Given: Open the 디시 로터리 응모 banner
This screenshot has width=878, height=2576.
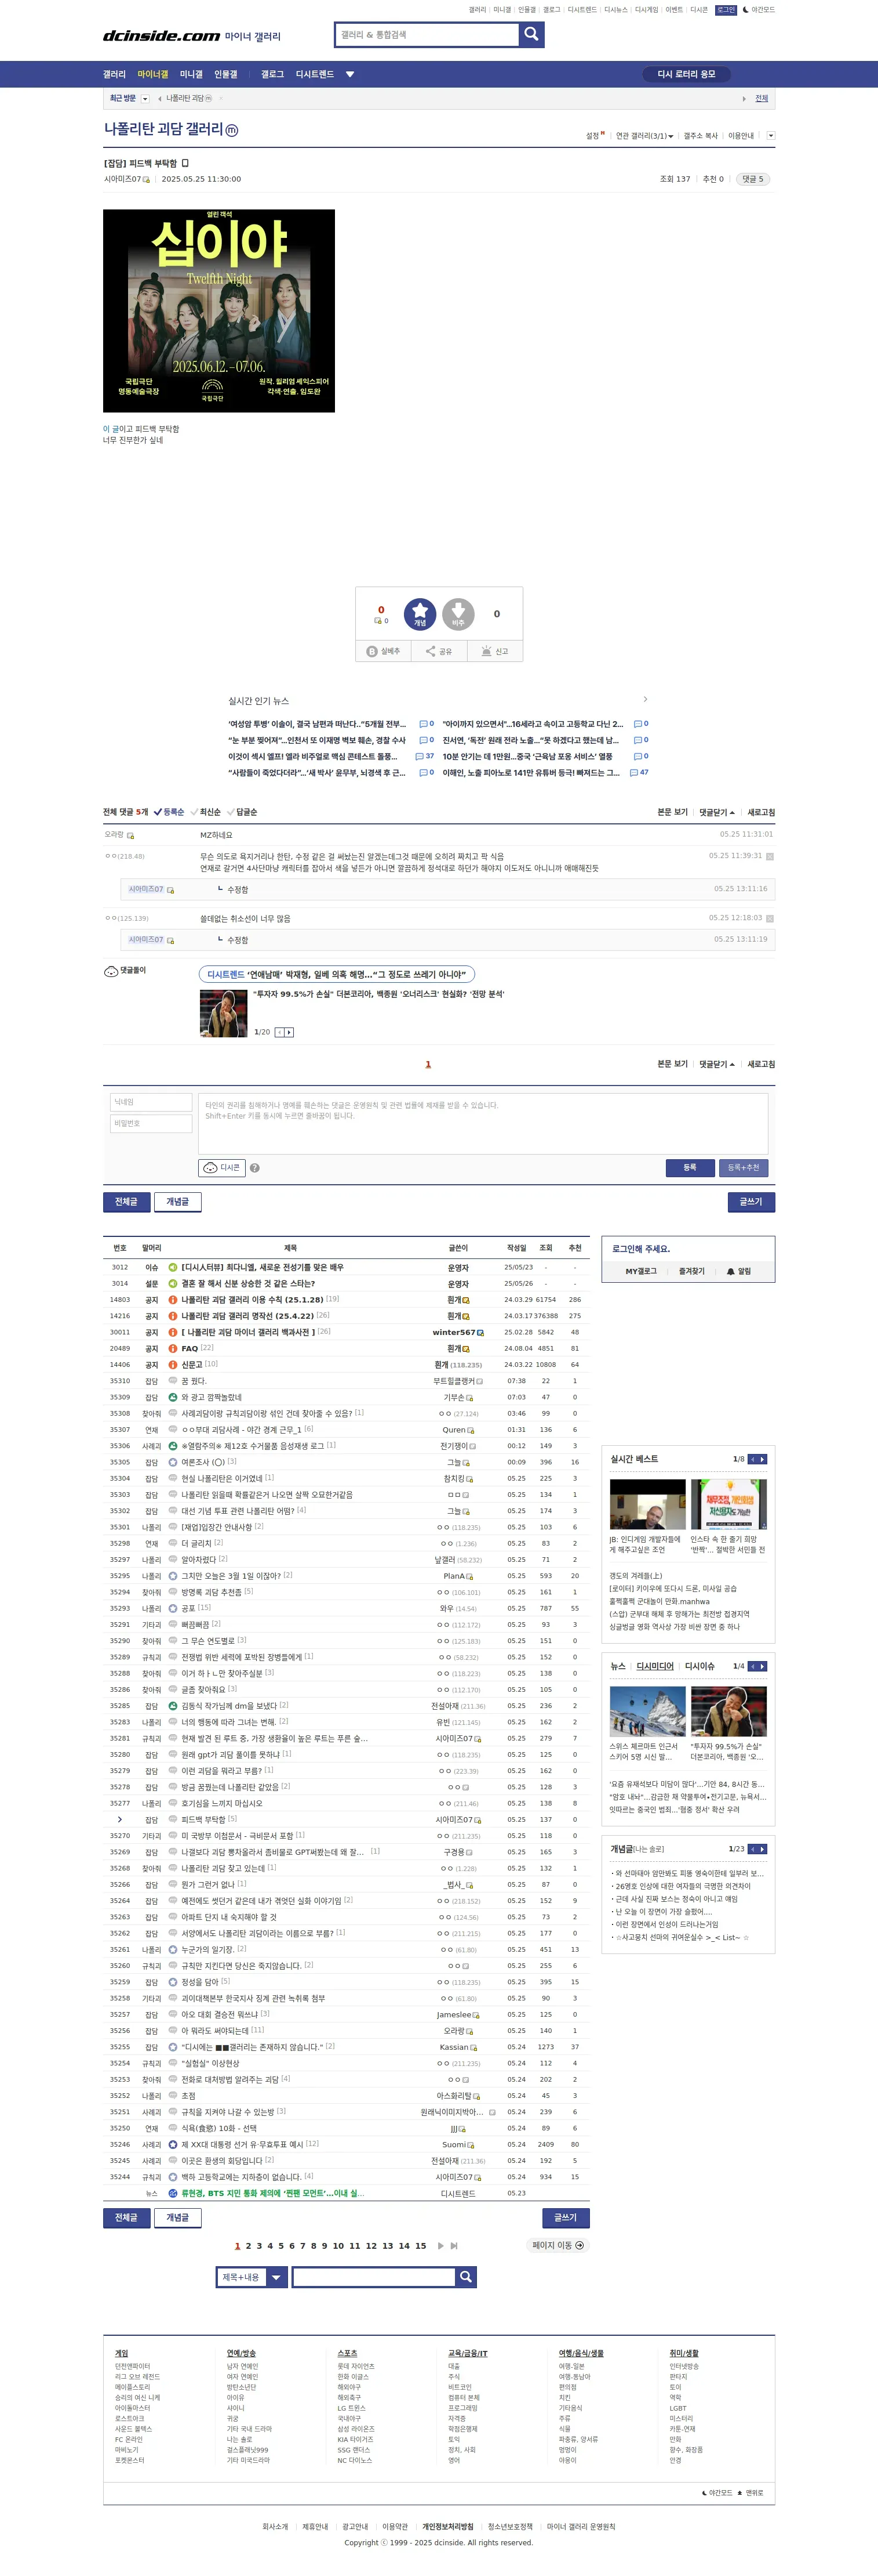Looking at the screenshot, I should 686,74.
